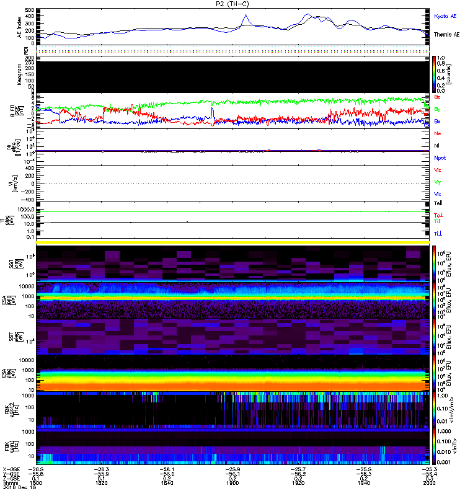Click the red Ne legend label
Viewport: 465px width, 496px height.
(x=438, y=133)
